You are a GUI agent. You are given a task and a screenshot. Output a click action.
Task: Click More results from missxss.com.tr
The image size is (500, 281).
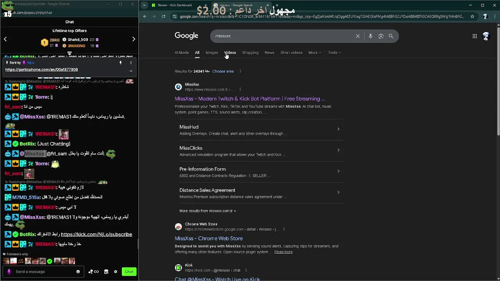pyautogui.click(x=207, y=211)
